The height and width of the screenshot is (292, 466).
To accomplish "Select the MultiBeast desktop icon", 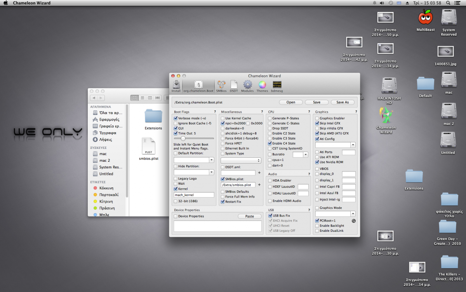I will [426, 20].
